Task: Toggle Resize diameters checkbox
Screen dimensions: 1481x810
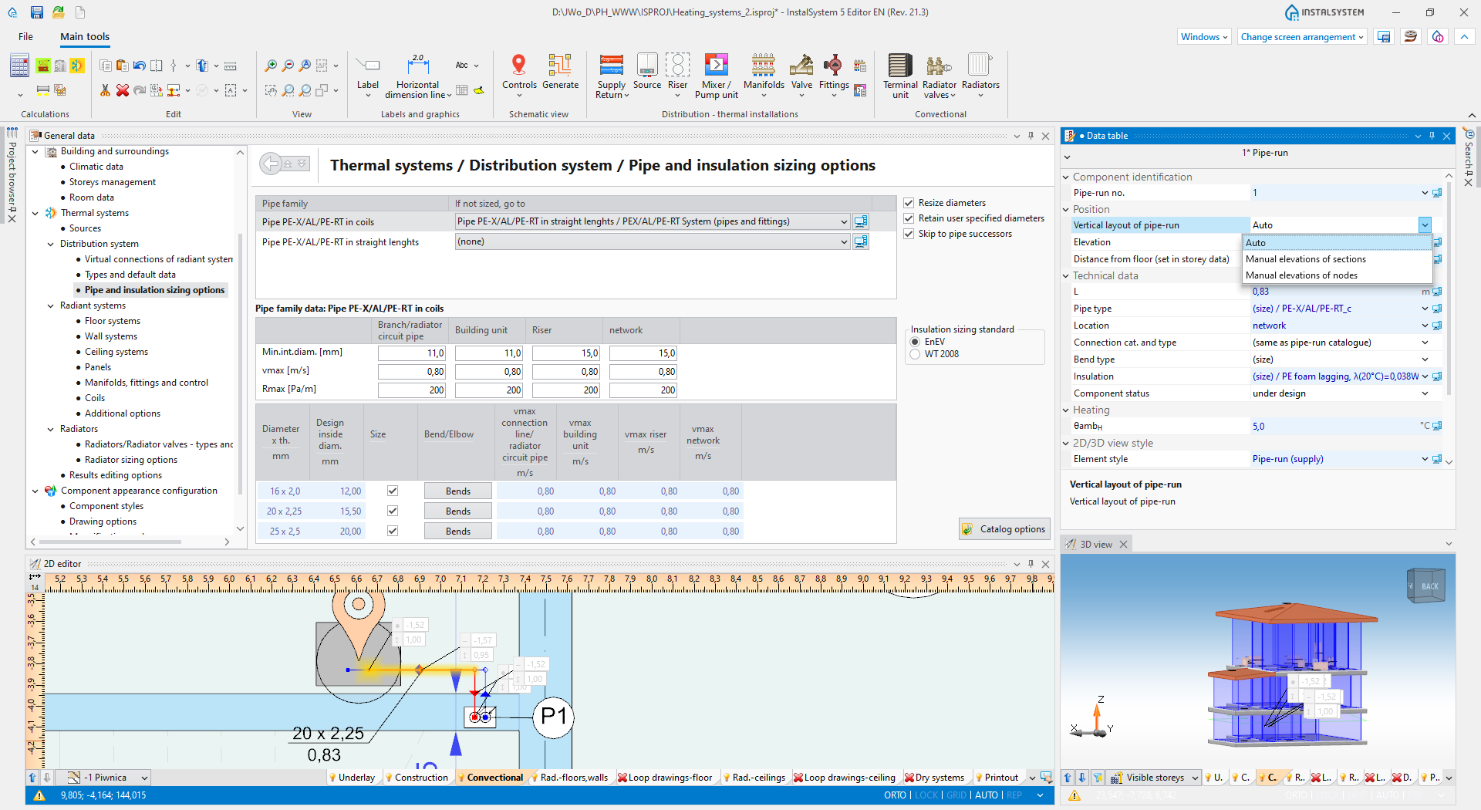Action: pyautogui.click(x=909, y=203)
